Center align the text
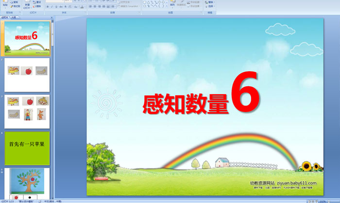 [x=95, y=7]
